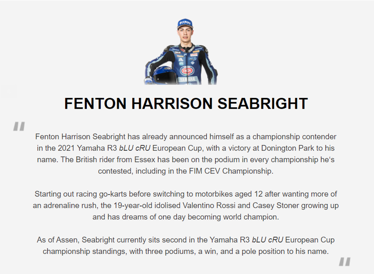Click the italic bLU cRU text in last paragraph
The image size is (374, 274).
point(267,240)
